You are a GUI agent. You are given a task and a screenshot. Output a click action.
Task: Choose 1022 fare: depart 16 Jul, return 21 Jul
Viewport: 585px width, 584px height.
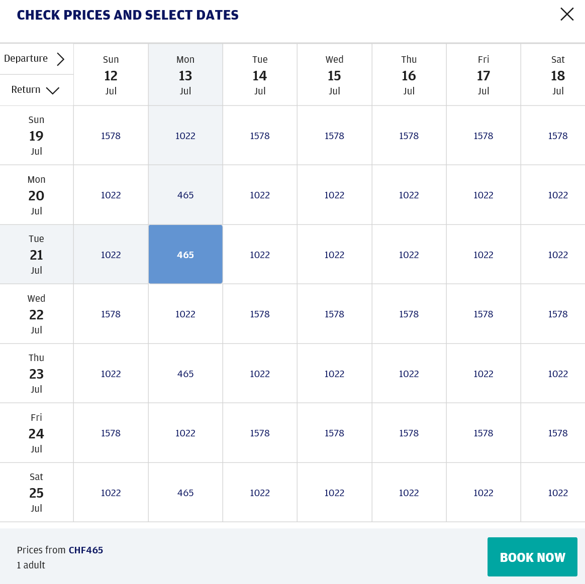(409, 255)
